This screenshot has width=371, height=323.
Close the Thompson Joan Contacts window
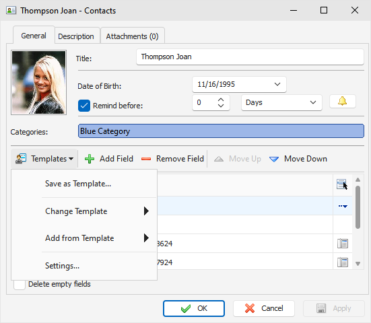click(x=355, y=10)
